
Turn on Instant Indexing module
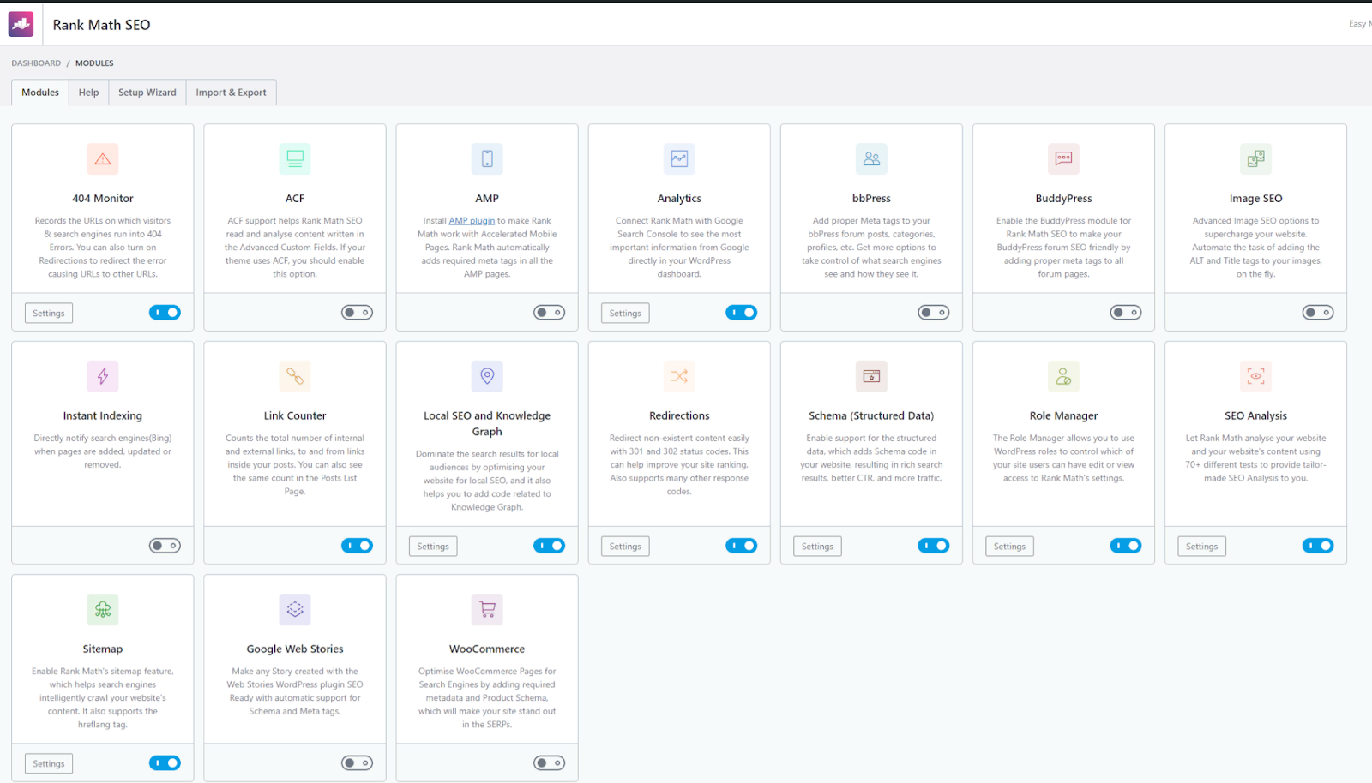(165, 546)
